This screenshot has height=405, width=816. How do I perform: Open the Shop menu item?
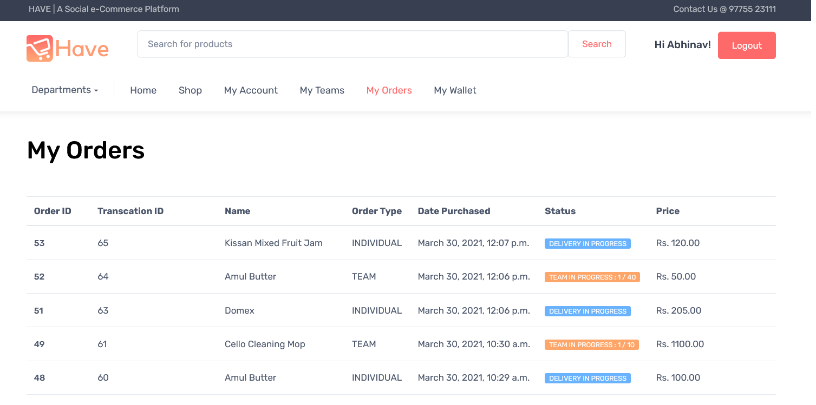point(190,90)
